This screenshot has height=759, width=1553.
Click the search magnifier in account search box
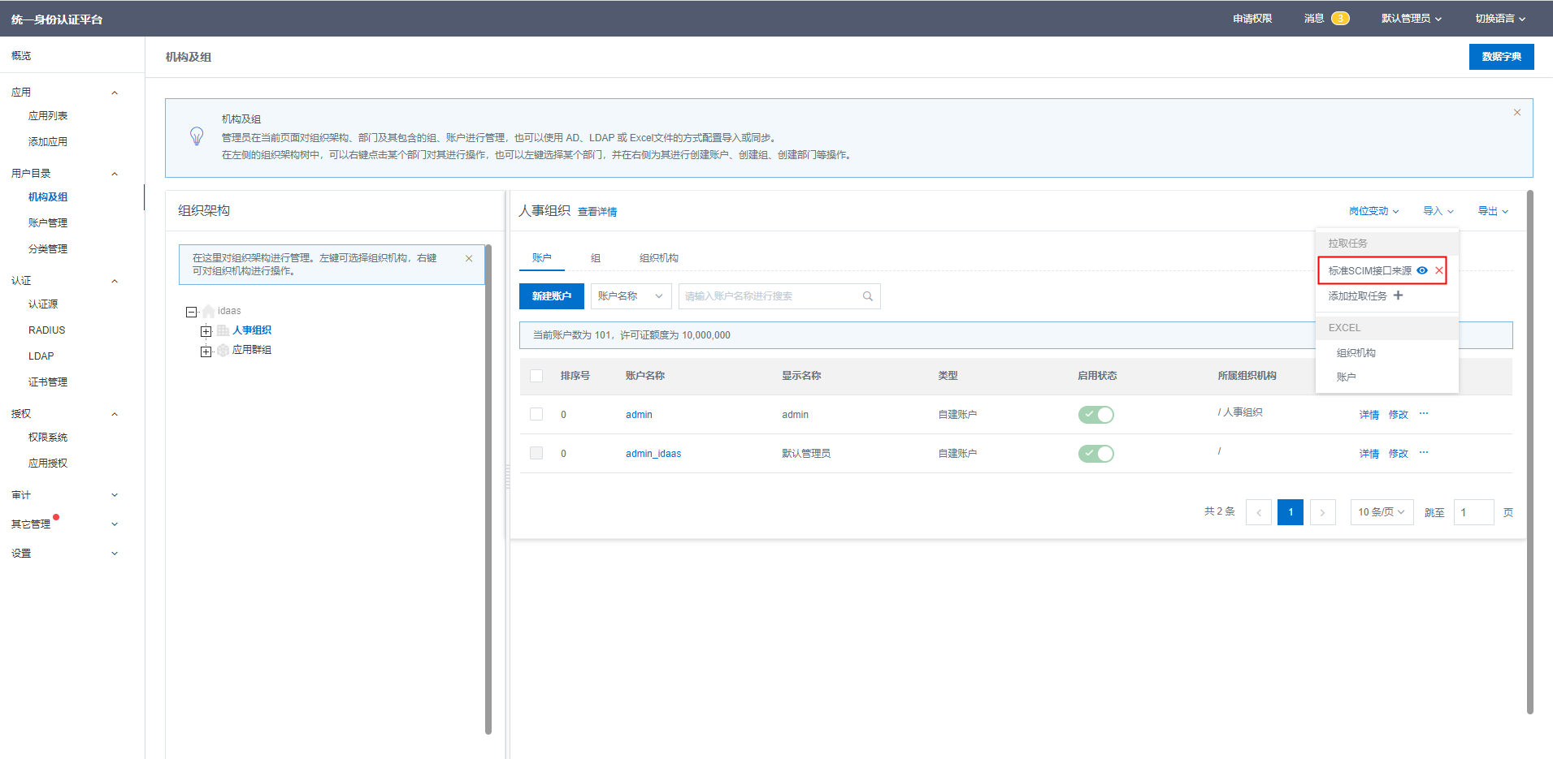tap(867, 296)
